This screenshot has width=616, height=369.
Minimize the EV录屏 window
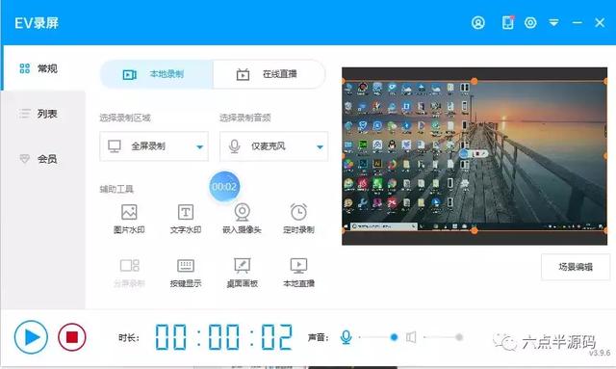[x=577, y=23]
